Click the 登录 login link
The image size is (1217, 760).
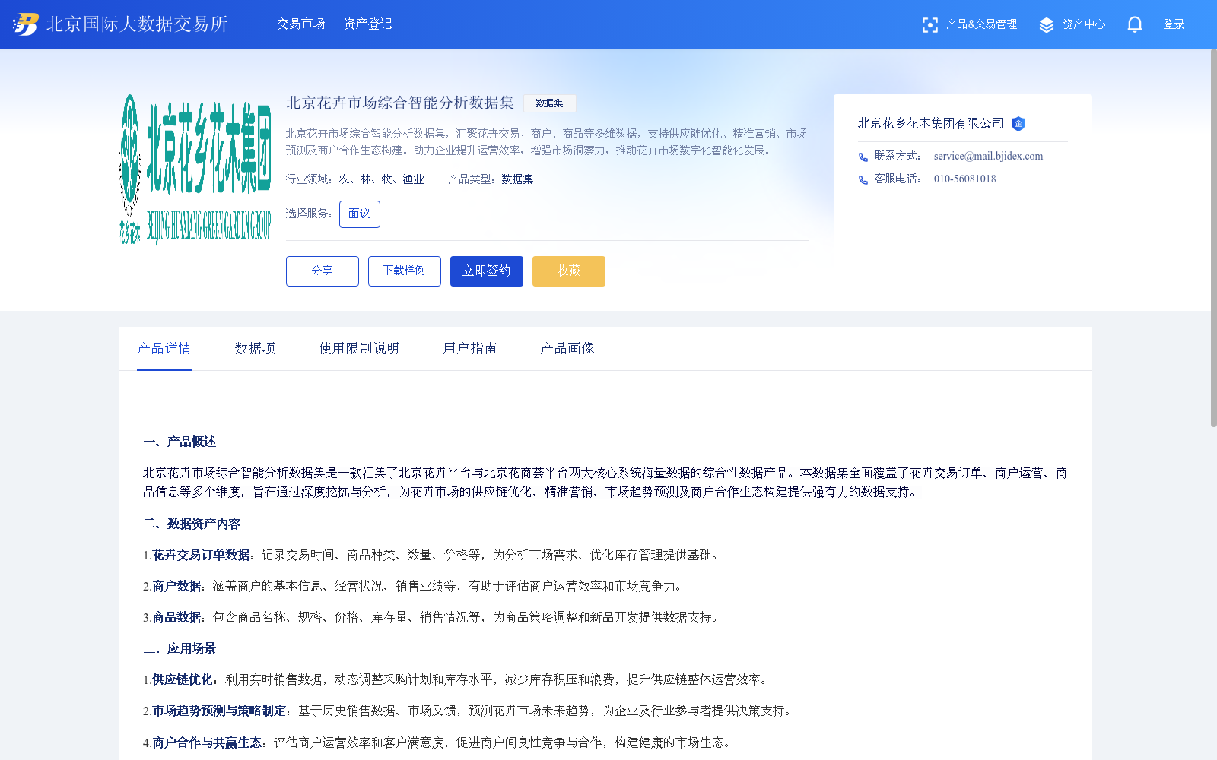[1174, 24]
